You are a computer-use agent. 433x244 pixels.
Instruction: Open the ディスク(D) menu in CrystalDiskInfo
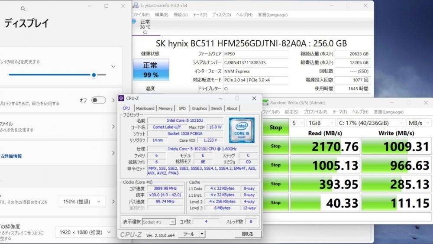(222, 15)
